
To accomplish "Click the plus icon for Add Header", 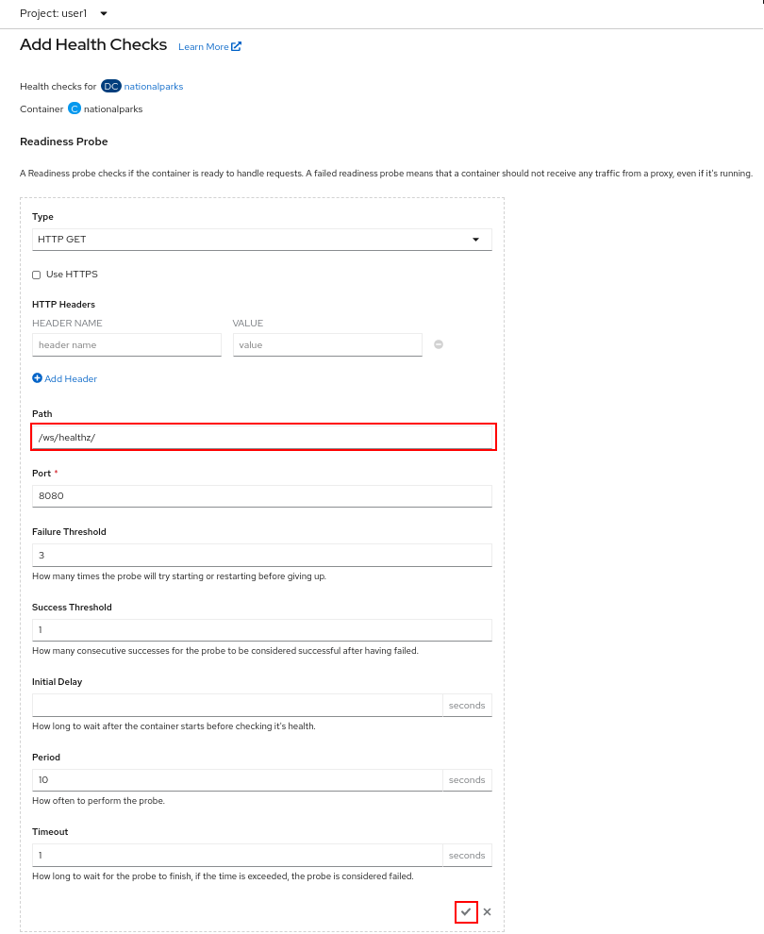I will coord(38,378).
